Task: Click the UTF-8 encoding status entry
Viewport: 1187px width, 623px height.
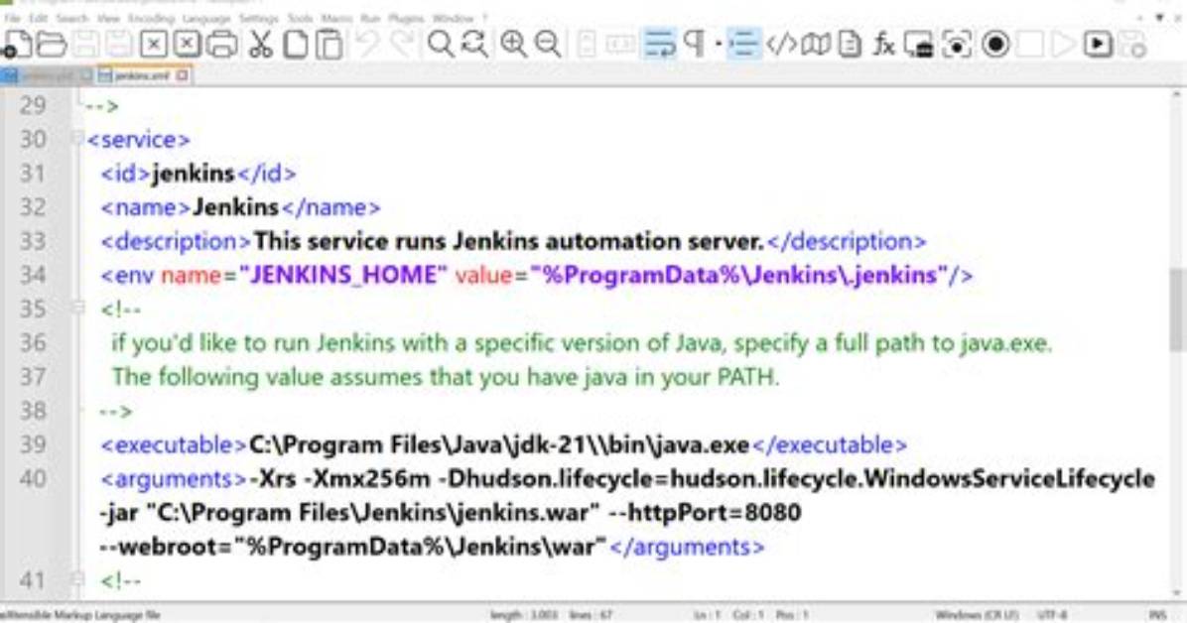Action: click(1051, 615)
